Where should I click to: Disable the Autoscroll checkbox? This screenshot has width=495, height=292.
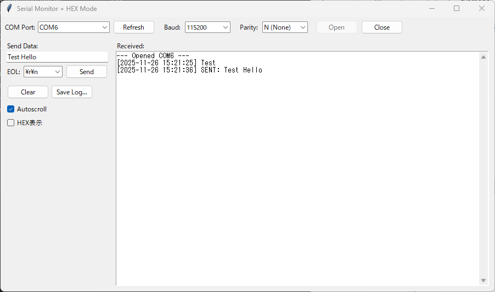pos(11,109)
